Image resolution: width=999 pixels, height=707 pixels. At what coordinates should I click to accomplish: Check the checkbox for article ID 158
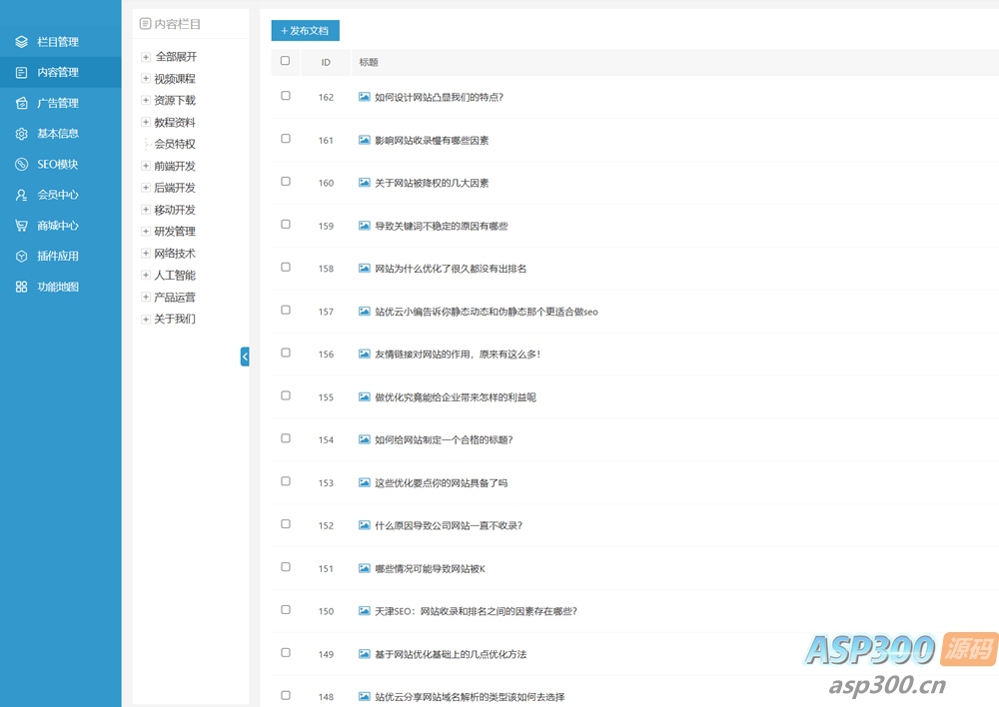pos(286,268)
